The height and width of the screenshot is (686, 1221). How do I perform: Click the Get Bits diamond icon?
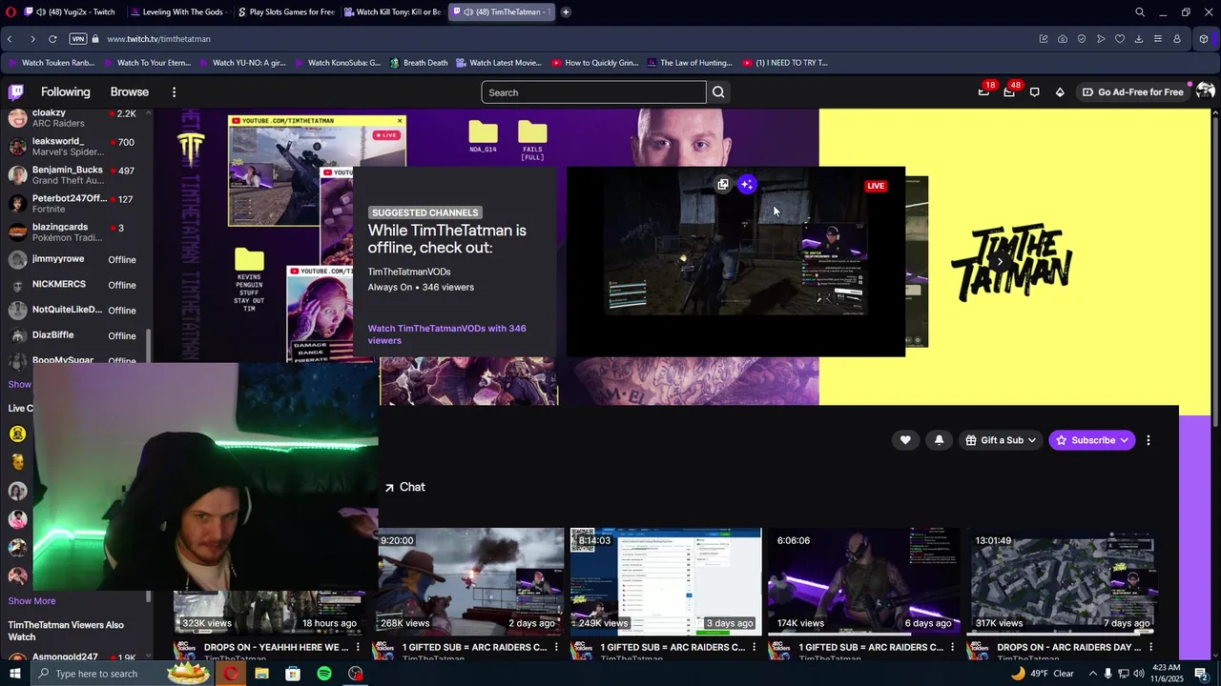pyautogui.click(x=1060, y=92)
